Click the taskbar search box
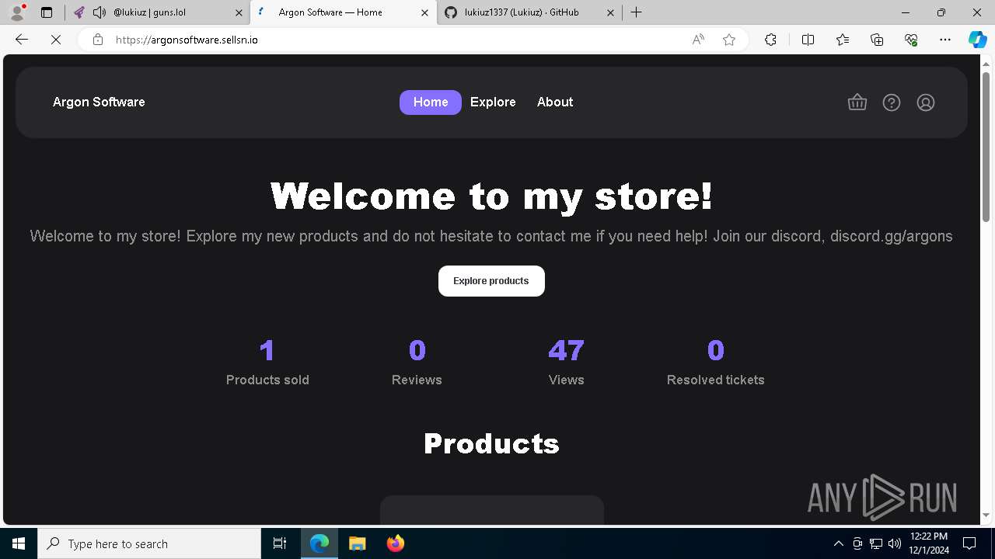995x559 pixels. point(149,543)
